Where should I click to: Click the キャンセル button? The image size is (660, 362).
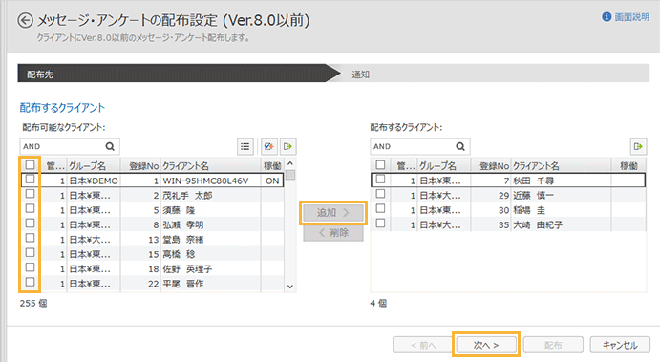(x=620, y=345)
